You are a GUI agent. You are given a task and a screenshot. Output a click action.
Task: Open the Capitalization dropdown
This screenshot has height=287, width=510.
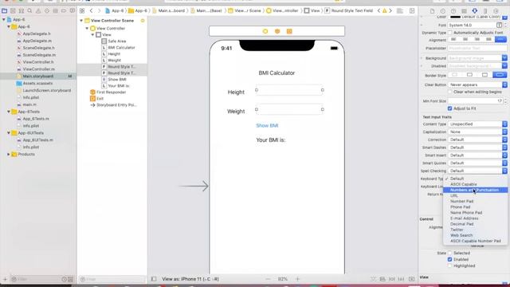click(x=477, y=132)
